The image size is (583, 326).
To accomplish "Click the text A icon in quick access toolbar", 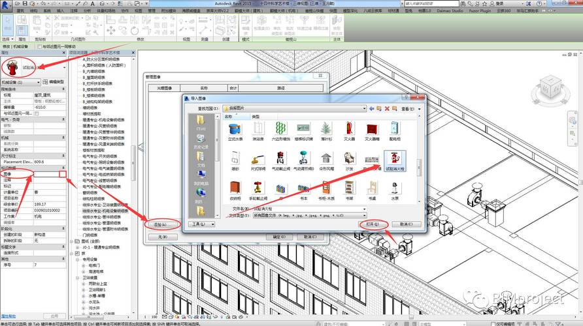I will 92,4.
